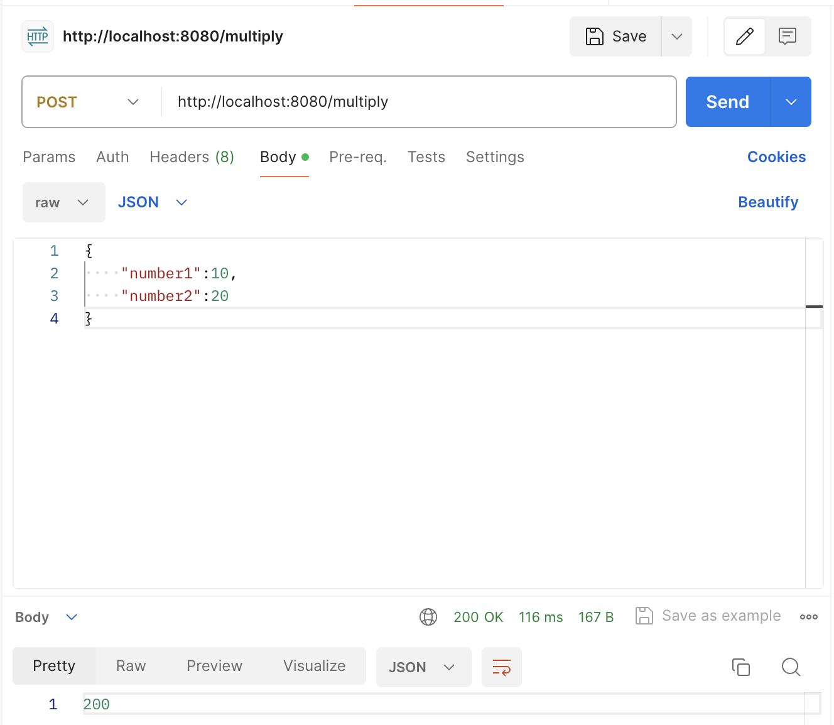The image size is (834, 725).
Task: Expand the response Body dropdown
Action: 46,617
